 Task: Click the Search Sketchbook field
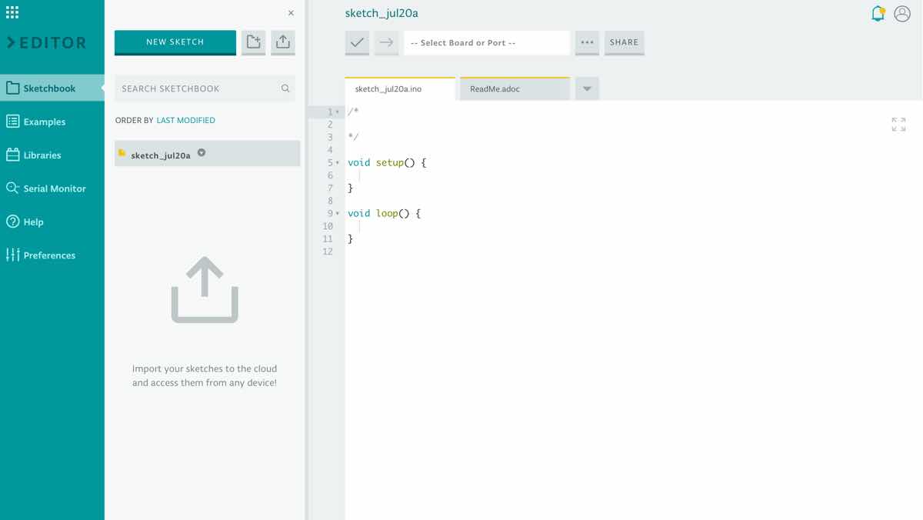click(200, 88)
